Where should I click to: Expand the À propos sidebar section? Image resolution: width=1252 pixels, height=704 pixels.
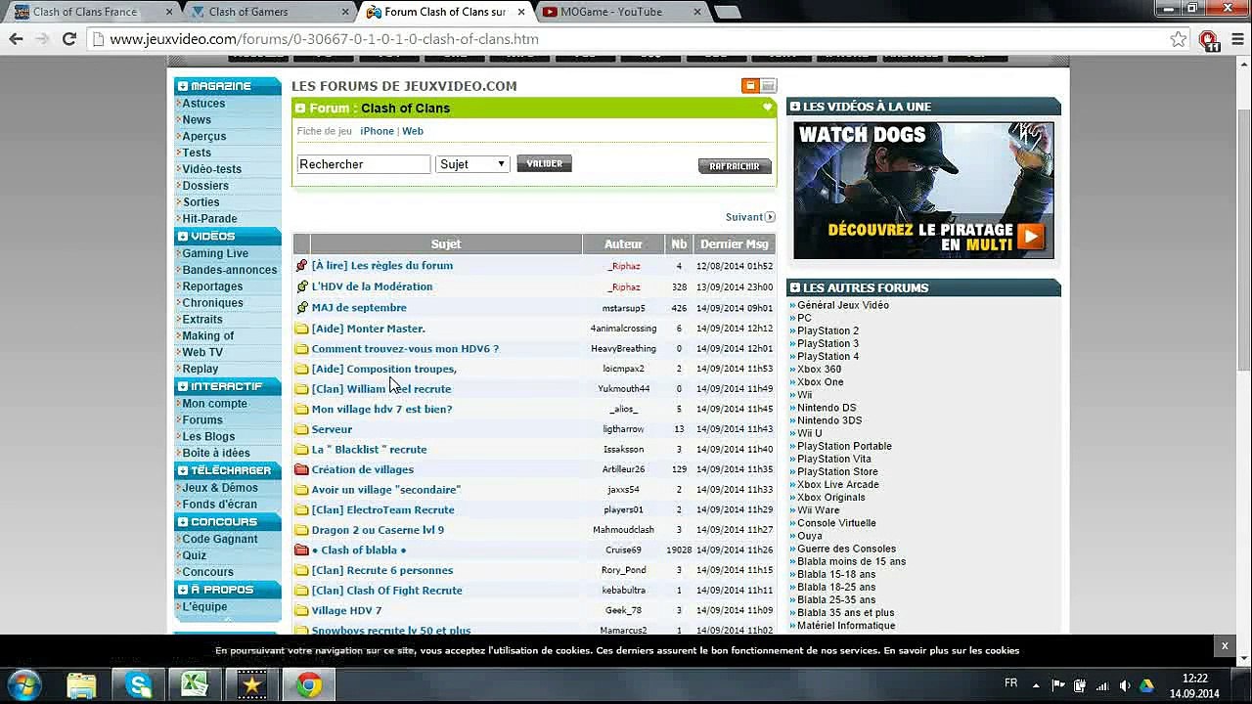tap(183, 590)
